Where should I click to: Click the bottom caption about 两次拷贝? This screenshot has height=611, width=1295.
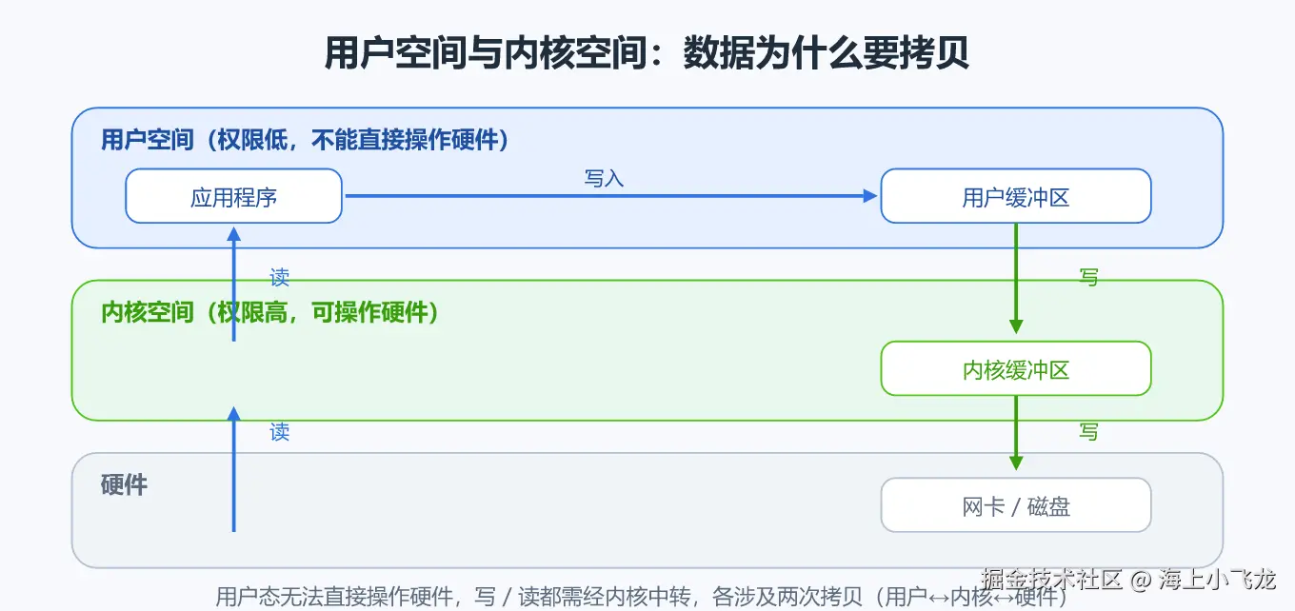[x=641, y=598]
